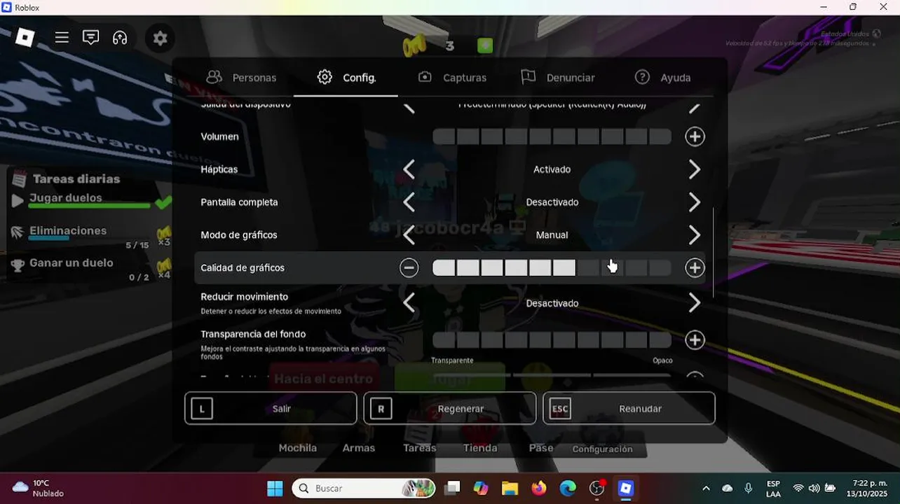Click the Salir button
900x504 pixels.
click(271, 409)
